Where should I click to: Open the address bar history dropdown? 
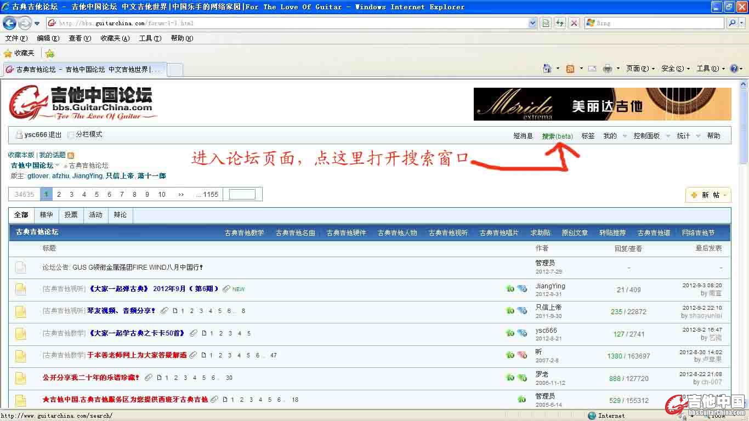(x=532, y=23)
